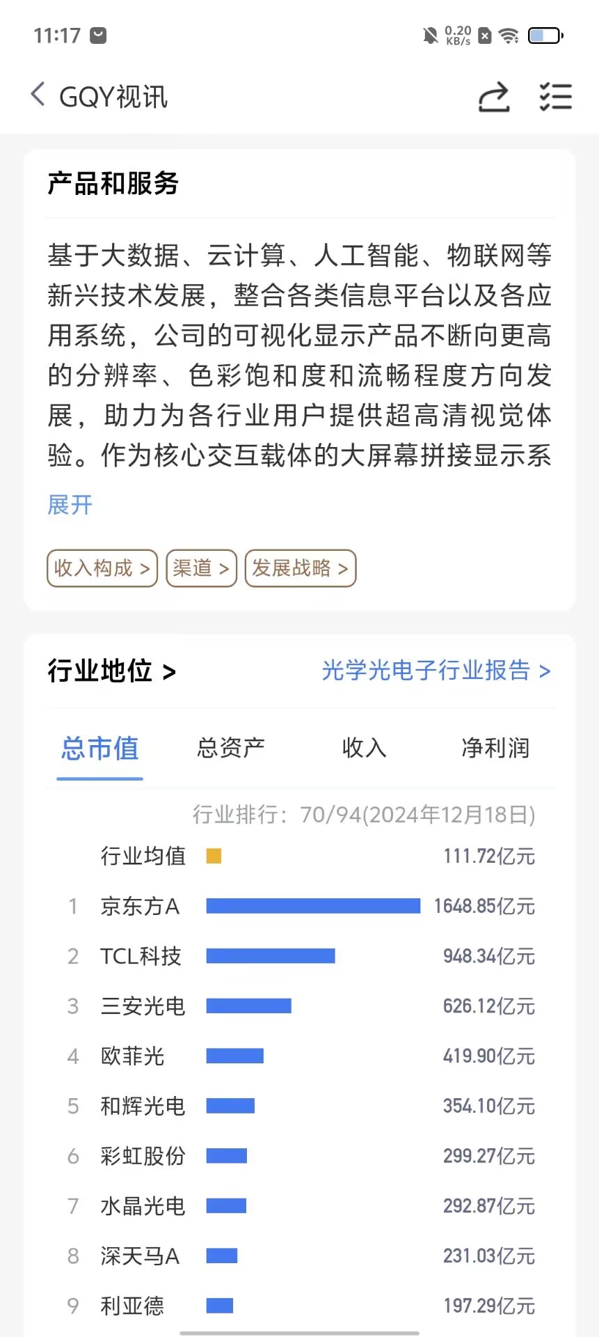Tap the battery indicator icon
599x1337 pixels.
(545, 36)
